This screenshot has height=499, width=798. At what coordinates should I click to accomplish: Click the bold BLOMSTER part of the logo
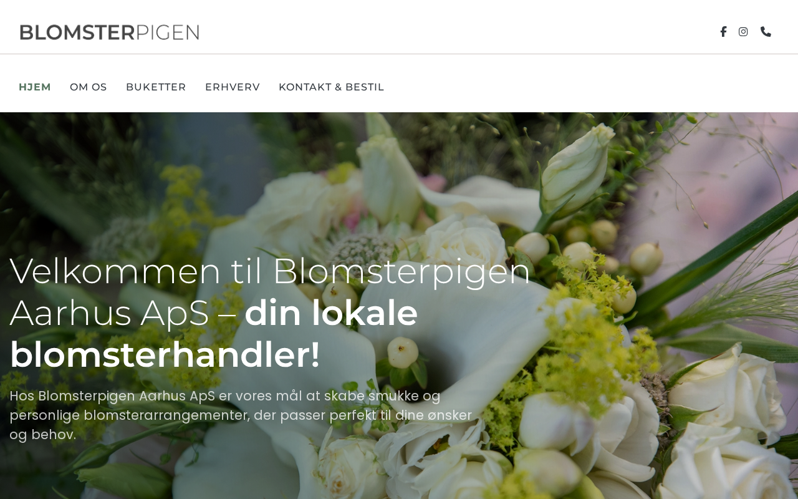click(x=77, y=32)
